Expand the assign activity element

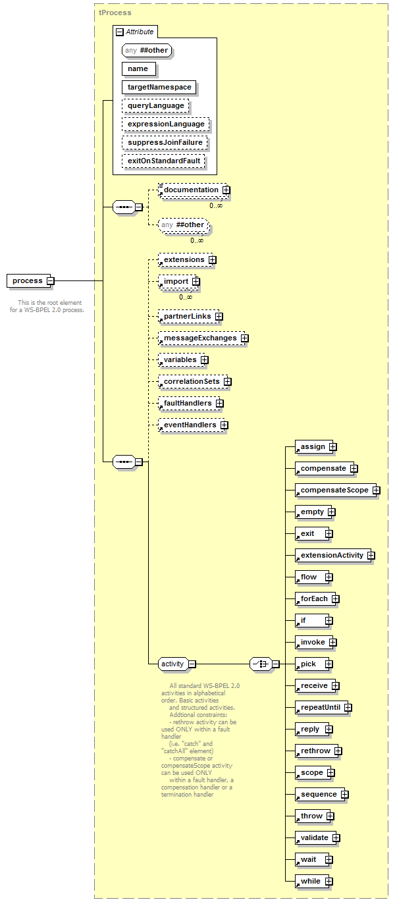point(332,447)
